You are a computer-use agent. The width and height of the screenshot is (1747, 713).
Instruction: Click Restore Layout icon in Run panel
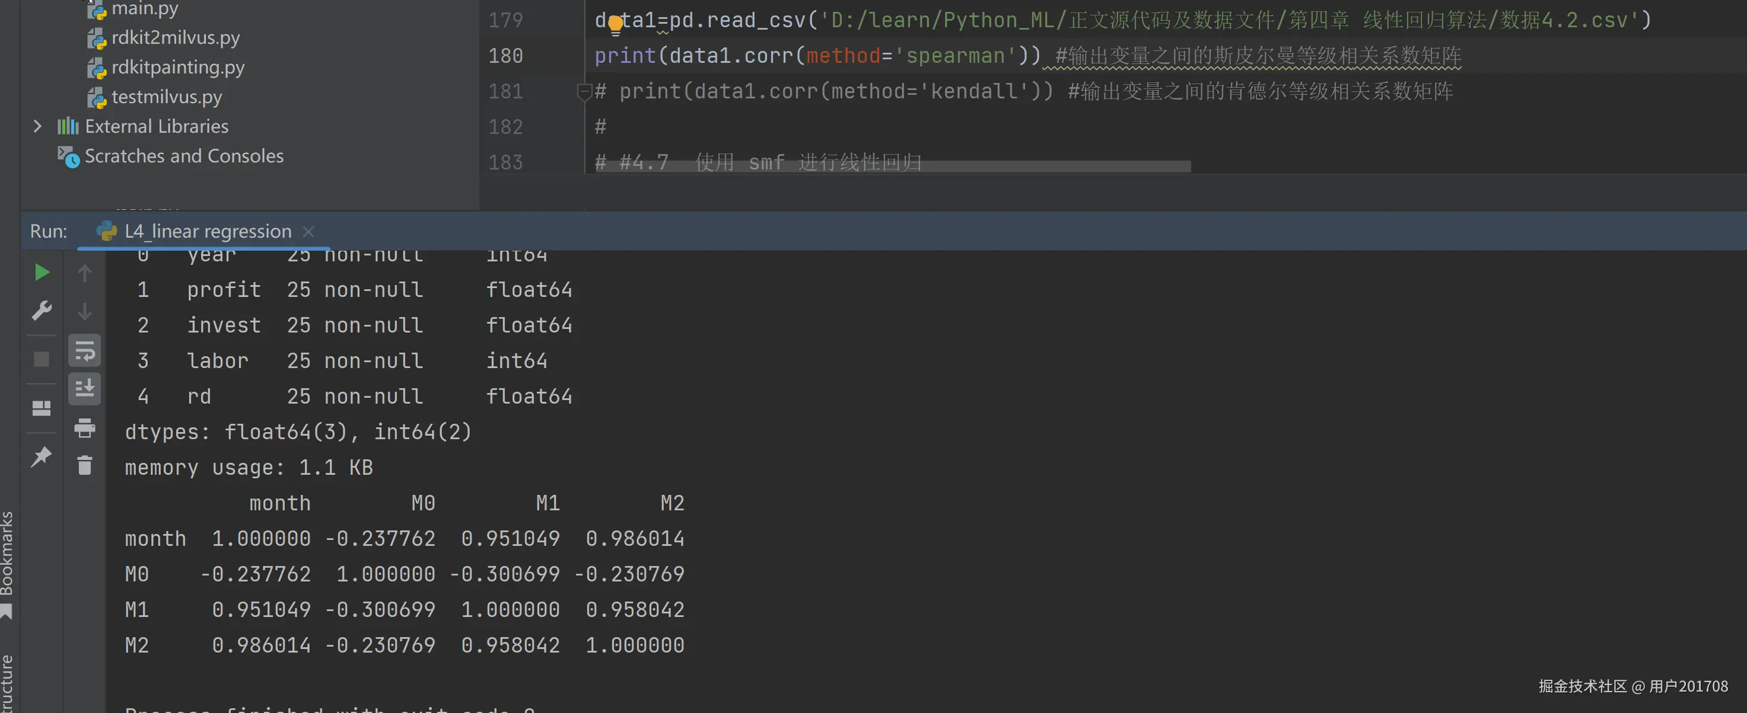pyautogui.click(x=42, y=408)
